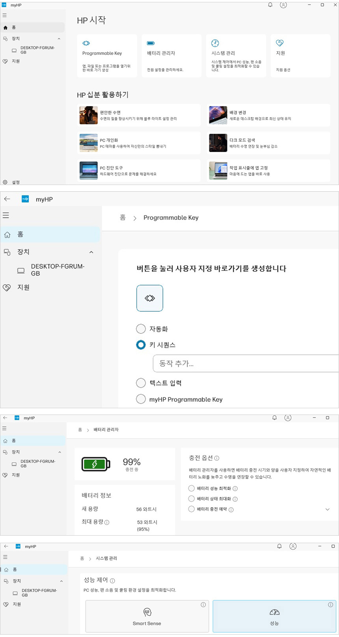Open 설정 via the gear icon
Image resolution: width=339 pixels, height=637 pixels.
pyautogui.click(x=5, y=182)
